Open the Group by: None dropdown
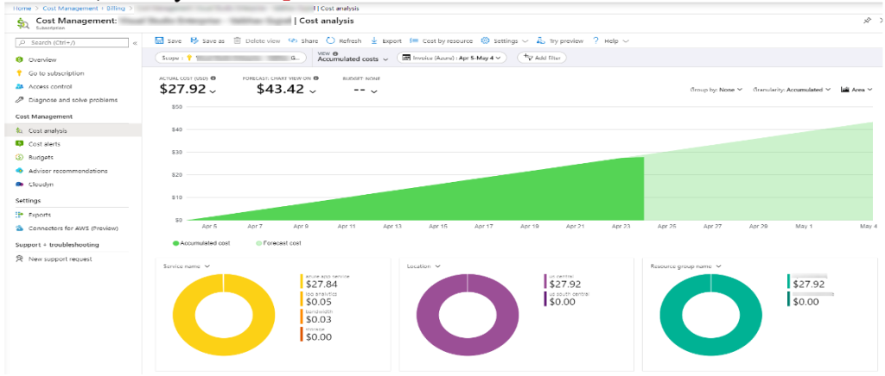 click(716, 90)
